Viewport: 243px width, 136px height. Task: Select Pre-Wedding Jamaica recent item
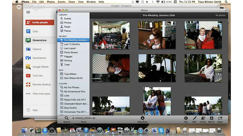(74, 40)
